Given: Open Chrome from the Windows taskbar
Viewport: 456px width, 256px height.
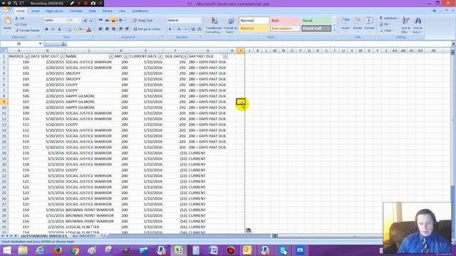Looking at the screenshot, I should pyautogui.click(x=74, y=250).
